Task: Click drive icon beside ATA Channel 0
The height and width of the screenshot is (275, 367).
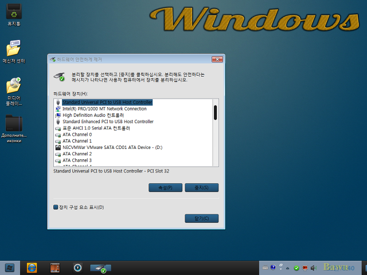Action: point(58,135)
